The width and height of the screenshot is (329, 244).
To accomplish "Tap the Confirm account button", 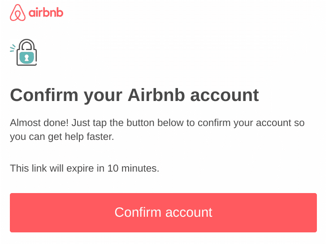I will pyautogui.click(x=163, y=213).
